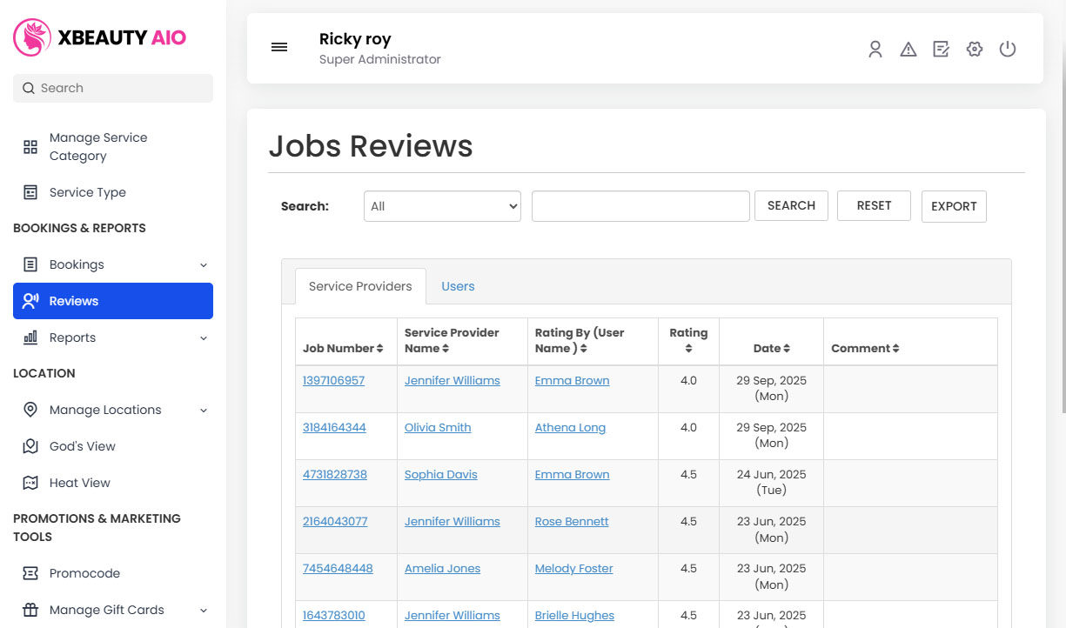The image size is (1066, 628).
Task: Click the warning alert icon in the header
Action: pyautogui.click(x=908, y=49)
